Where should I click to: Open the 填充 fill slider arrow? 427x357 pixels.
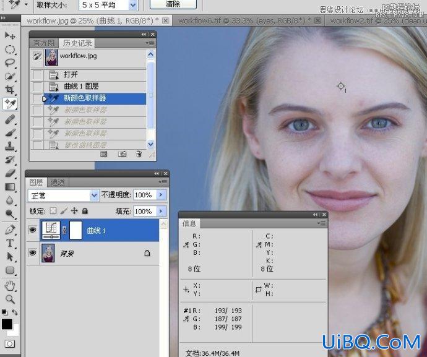tap(161, 211)
